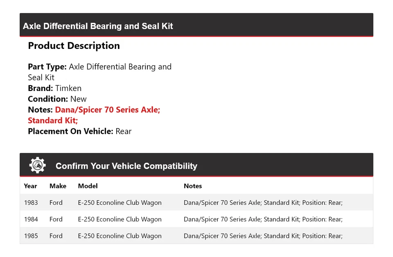The width and height of the screenshot is (393, 257).
Task: Click the Part Type label
Action: pyautogui.click(x=47, y=67)
